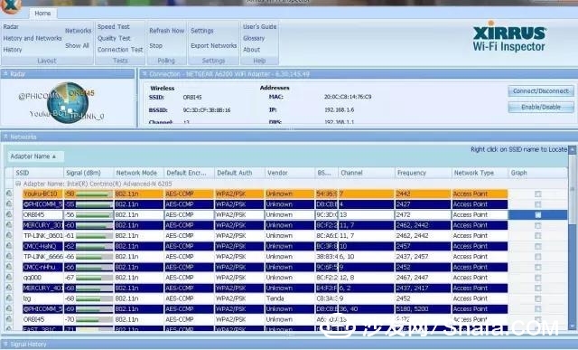Click the lock icon beside Youku-BC10
The height and width of the screenshot is (350, 578).
(x=9, y=194)
